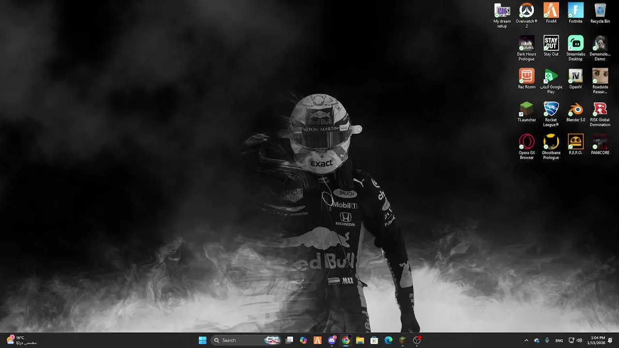This screenshot has width=619, height=348.
Task: Switch to Google Chrome in the taskbar
Action: click(346, 340)
